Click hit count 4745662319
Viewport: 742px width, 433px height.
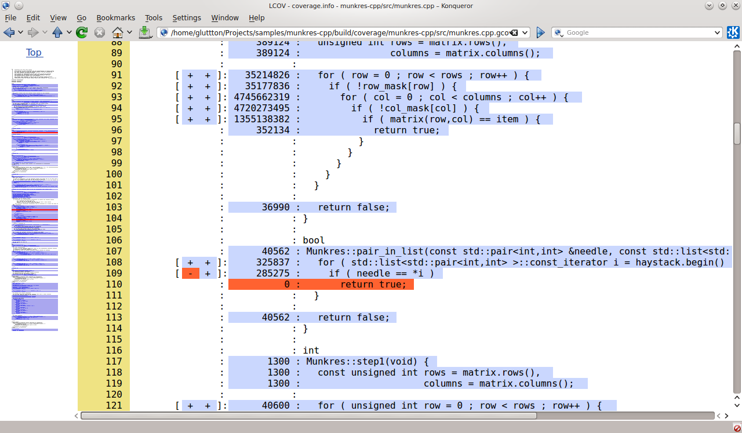coord(261,97)
